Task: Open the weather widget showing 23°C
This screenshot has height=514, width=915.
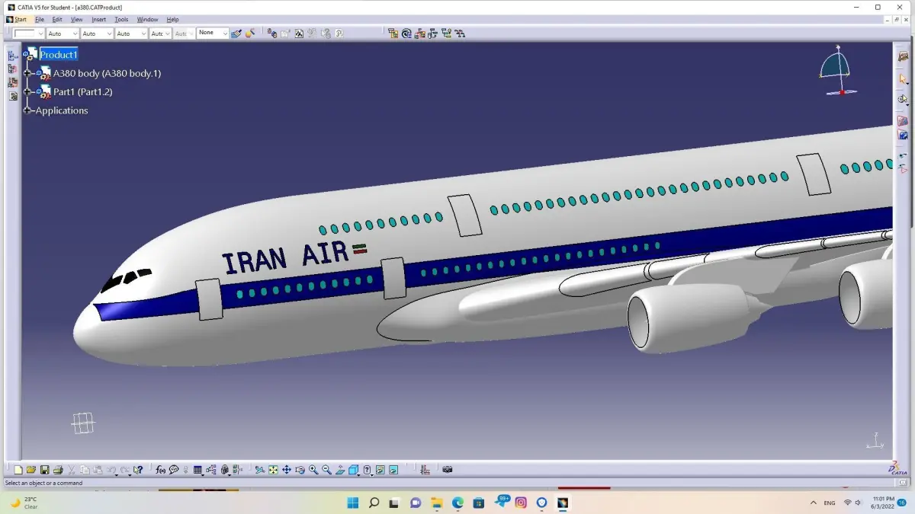Action: (23, 503)
